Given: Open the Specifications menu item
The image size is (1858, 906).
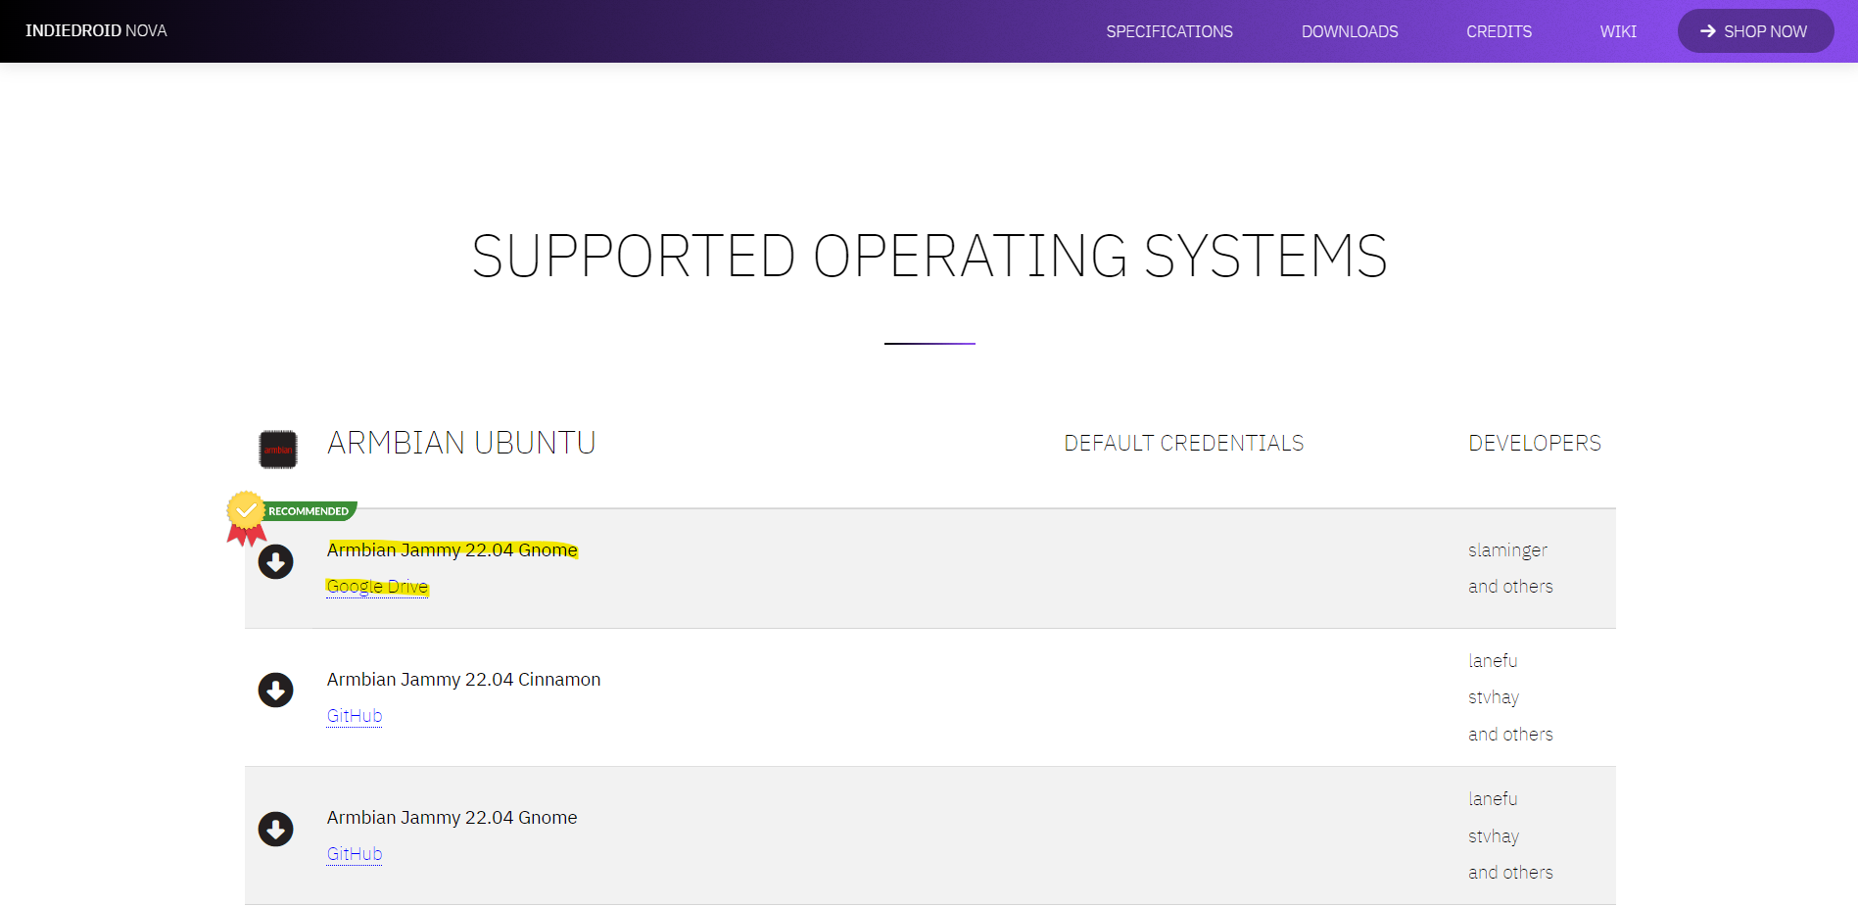Looking at the screenshot, I should coord(1169,31).
